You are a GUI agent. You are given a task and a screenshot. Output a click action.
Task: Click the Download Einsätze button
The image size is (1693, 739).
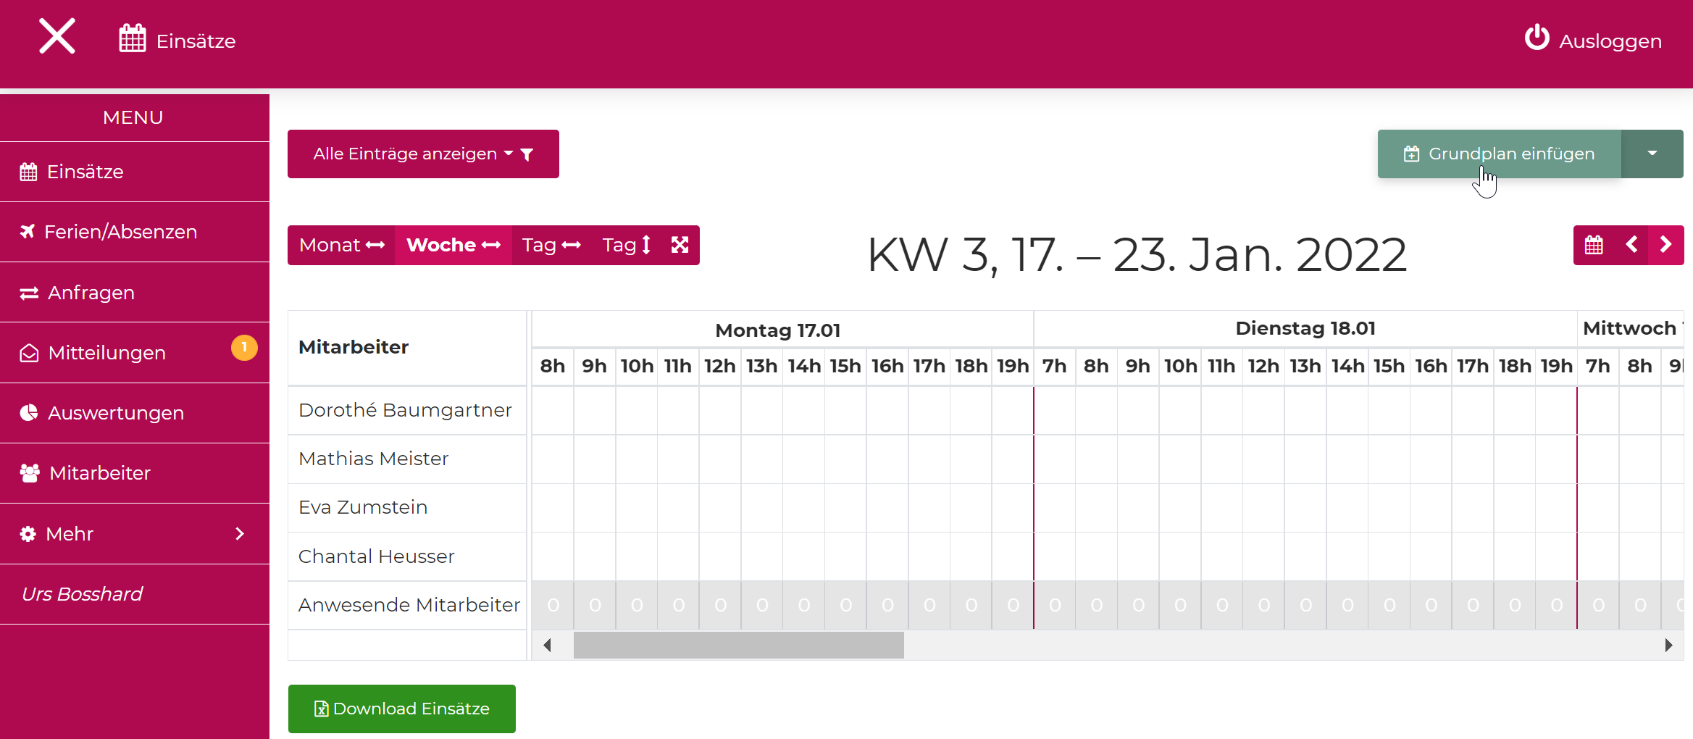pos(401,709)
